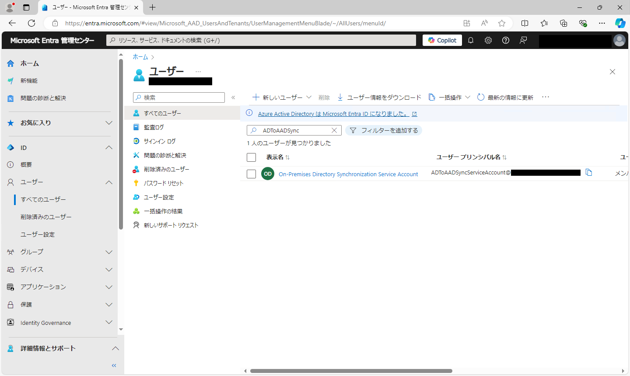Click the horizontal scrollbar under user list
The width and height of the screenshot is (630, 376).
(351, 371)
